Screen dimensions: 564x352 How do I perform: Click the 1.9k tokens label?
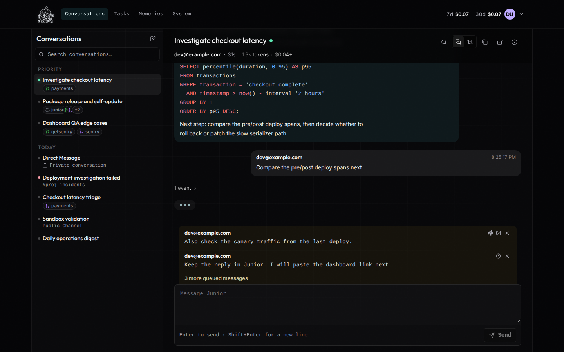[255, 55]
